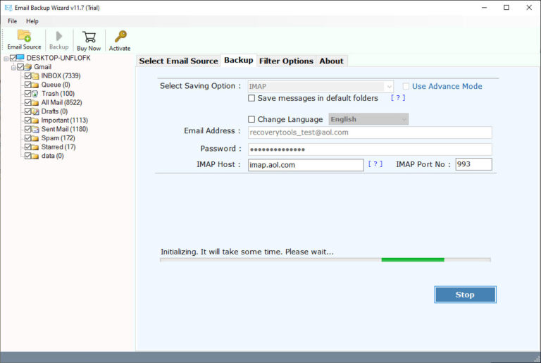The image size is (541, 363).
Task: Click the Queue folder icon
Action: tap(35, 85)
